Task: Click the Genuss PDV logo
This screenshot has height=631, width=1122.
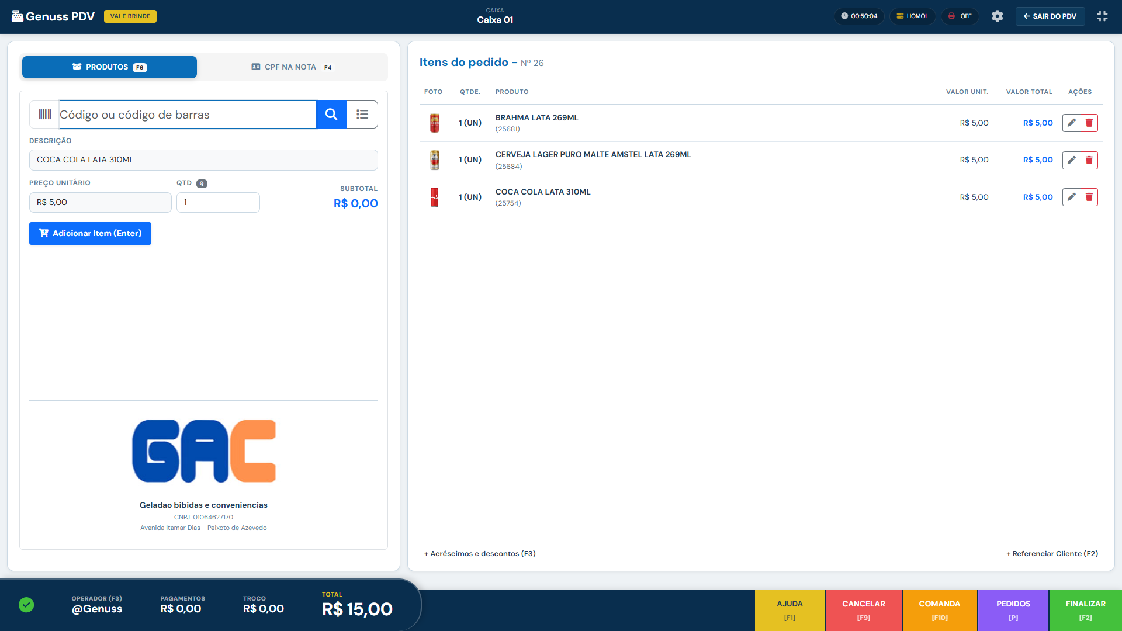Action: [x=53, y=16]
